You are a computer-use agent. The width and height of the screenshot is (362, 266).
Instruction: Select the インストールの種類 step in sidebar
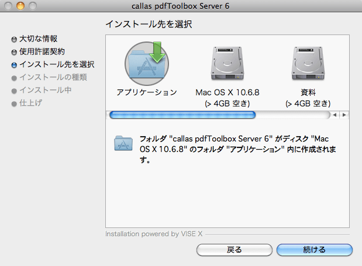point(53,77)
